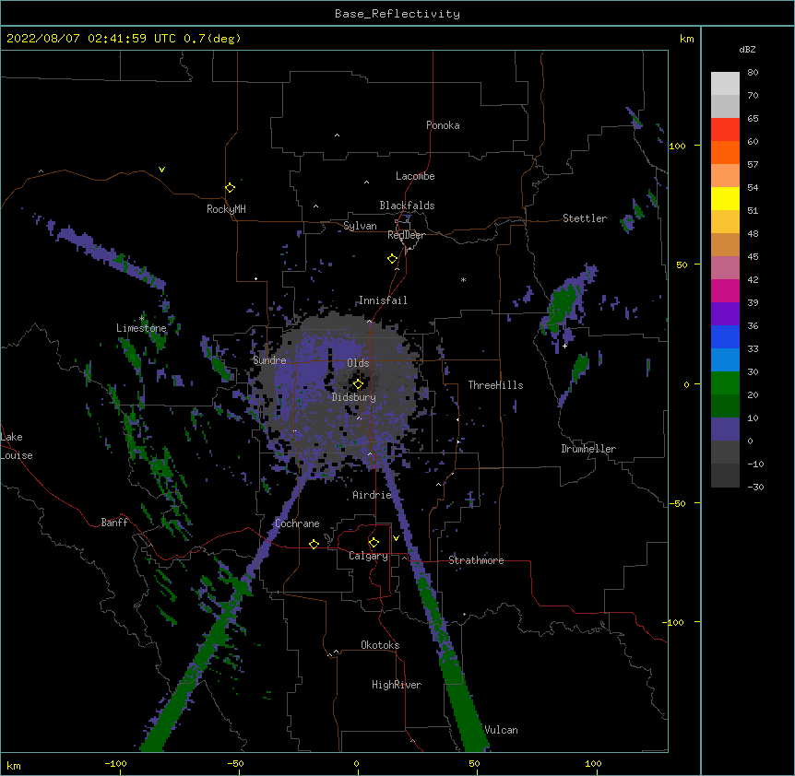The height and width of the screenshot is (776, 795).
Task: Select the slate purple 0-10 dBZ legend swatch
Action: click(725, 429)
